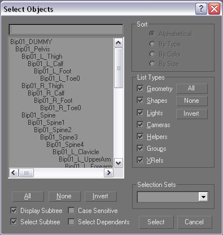Select Bip01_L_Clavicle in the list

pyautogui.click(x=76, y=152)
